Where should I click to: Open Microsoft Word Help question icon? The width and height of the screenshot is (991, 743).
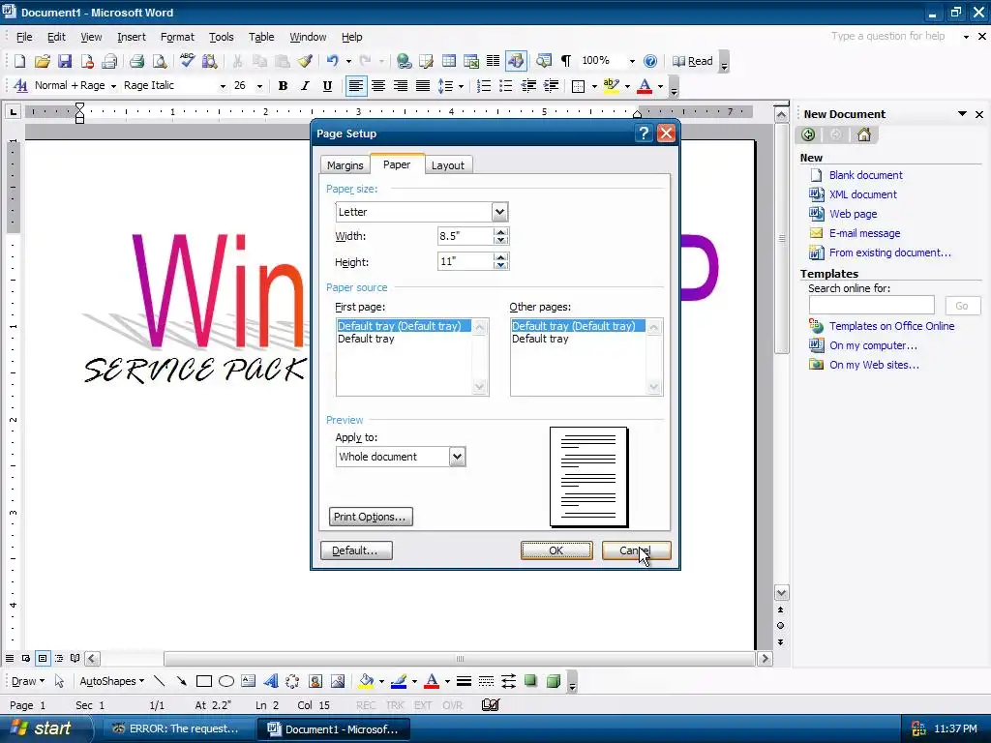point(650,61)
